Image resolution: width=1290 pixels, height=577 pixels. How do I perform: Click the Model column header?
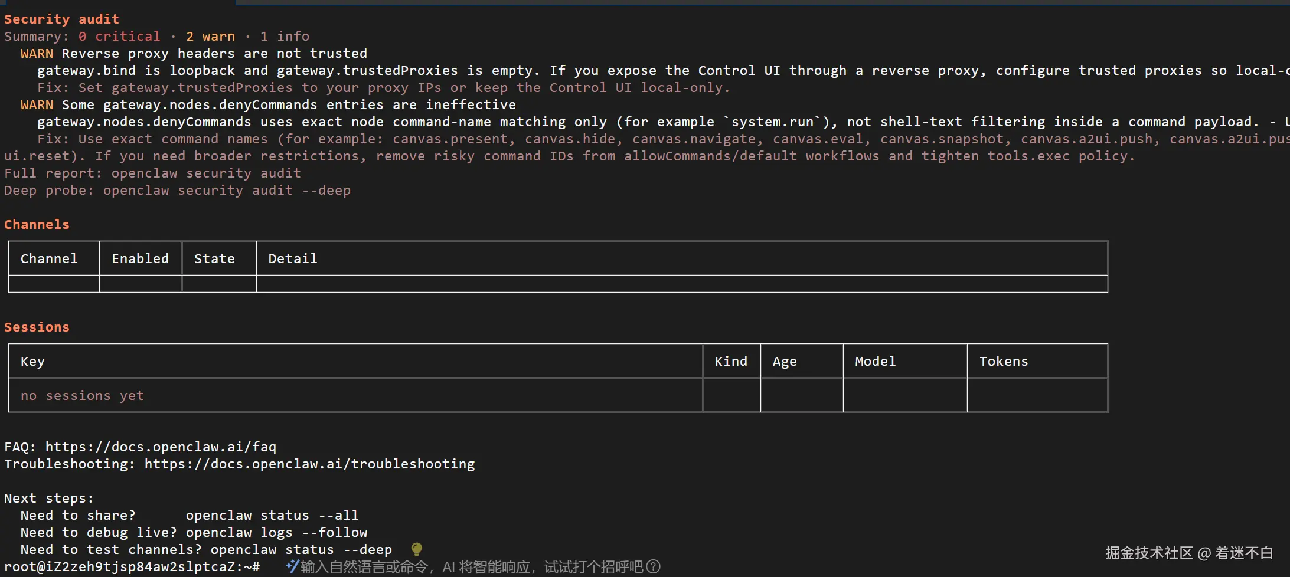875,361
